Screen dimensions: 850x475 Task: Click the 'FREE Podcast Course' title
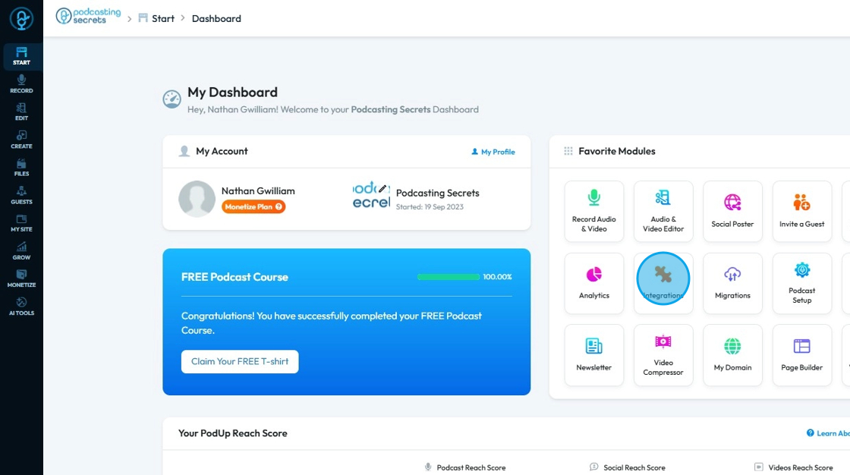pos(235,277)
